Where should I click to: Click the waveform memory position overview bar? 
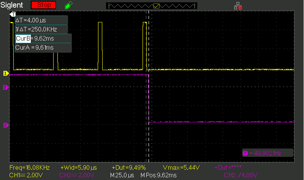[x=151, y=5]
